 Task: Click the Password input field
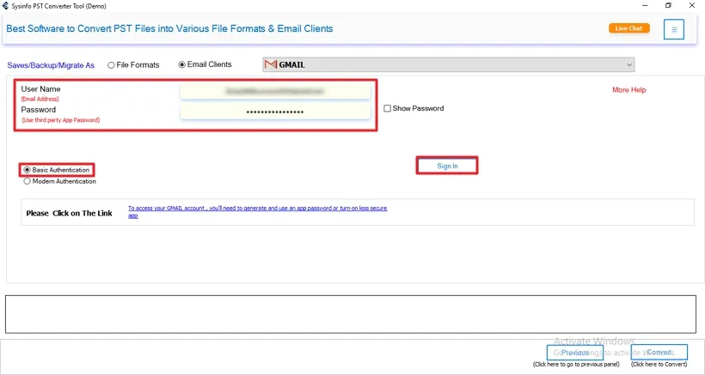coord(275,112)
